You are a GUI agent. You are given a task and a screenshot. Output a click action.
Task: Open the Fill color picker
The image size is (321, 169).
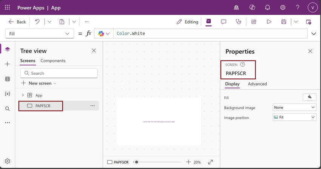coord(310,97)
